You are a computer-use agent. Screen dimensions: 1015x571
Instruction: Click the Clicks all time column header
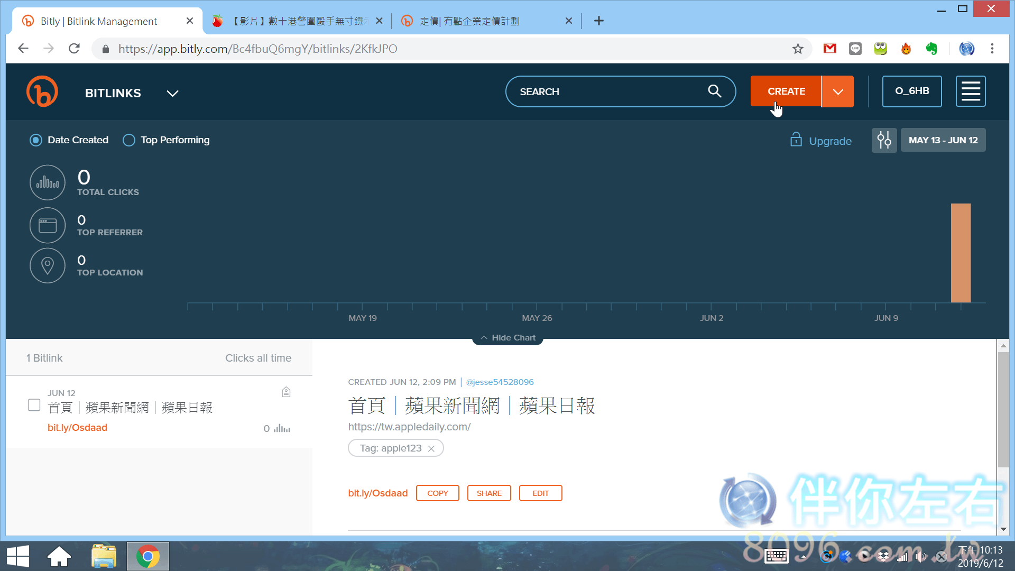tap(258, 358)
